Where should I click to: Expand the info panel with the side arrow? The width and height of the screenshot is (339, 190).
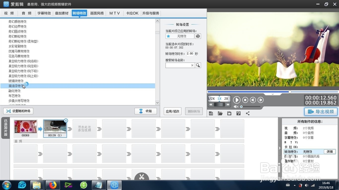[x=279, y=148]
